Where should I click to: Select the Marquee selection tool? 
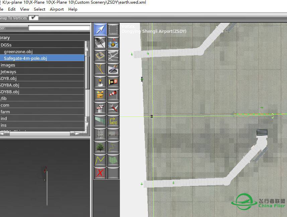tap(113, 29)
